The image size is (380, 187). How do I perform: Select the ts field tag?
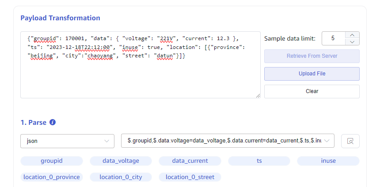(x=259, y=161)
